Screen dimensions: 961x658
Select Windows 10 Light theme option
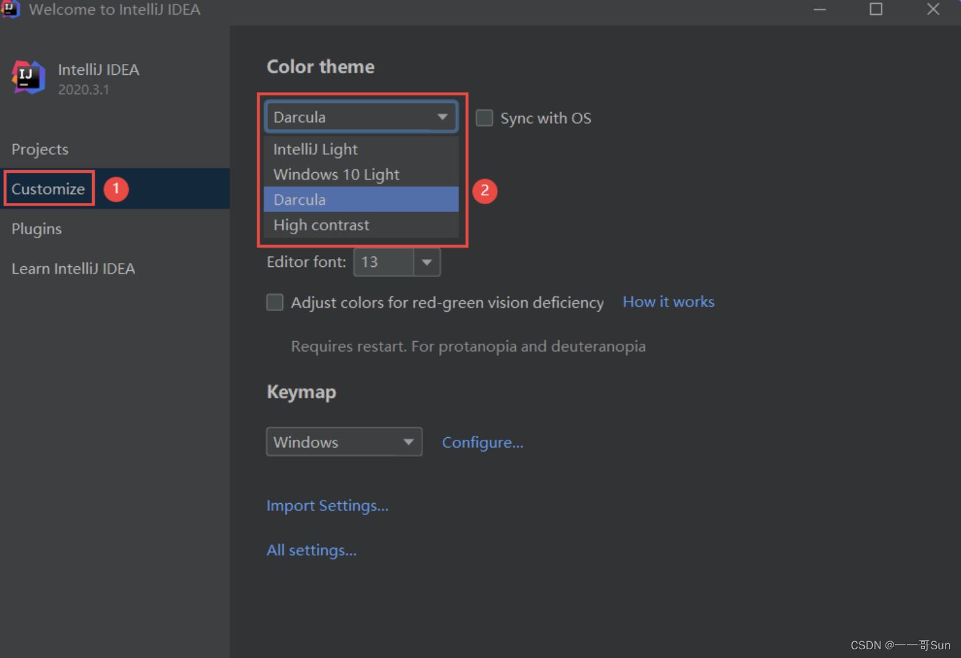click(x=361, y=175)
